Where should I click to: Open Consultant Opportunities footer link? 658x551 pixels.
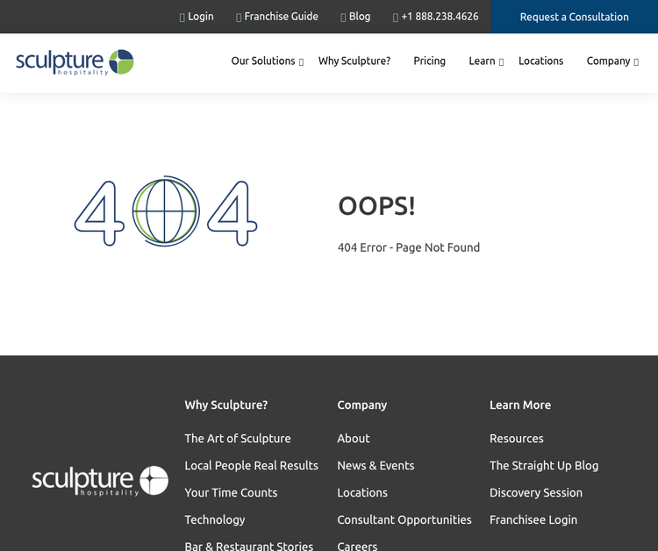(x=404, y=519)
